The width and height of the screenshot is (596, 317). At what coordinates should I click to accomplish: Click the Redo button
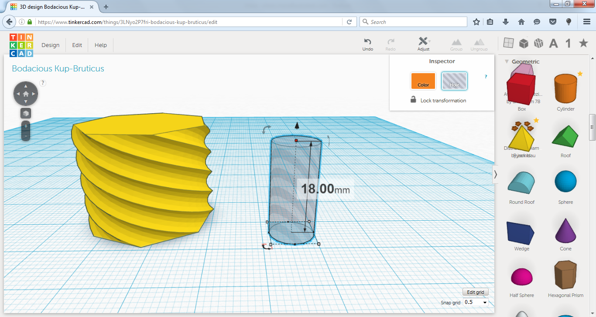pyautogui.click(x=390, y=44)
